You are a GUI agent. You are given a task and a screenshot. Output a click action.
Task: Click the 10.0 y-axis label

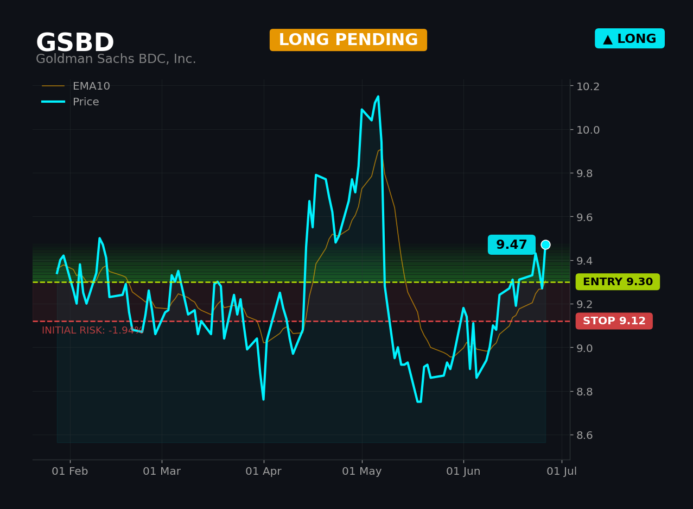588,130
